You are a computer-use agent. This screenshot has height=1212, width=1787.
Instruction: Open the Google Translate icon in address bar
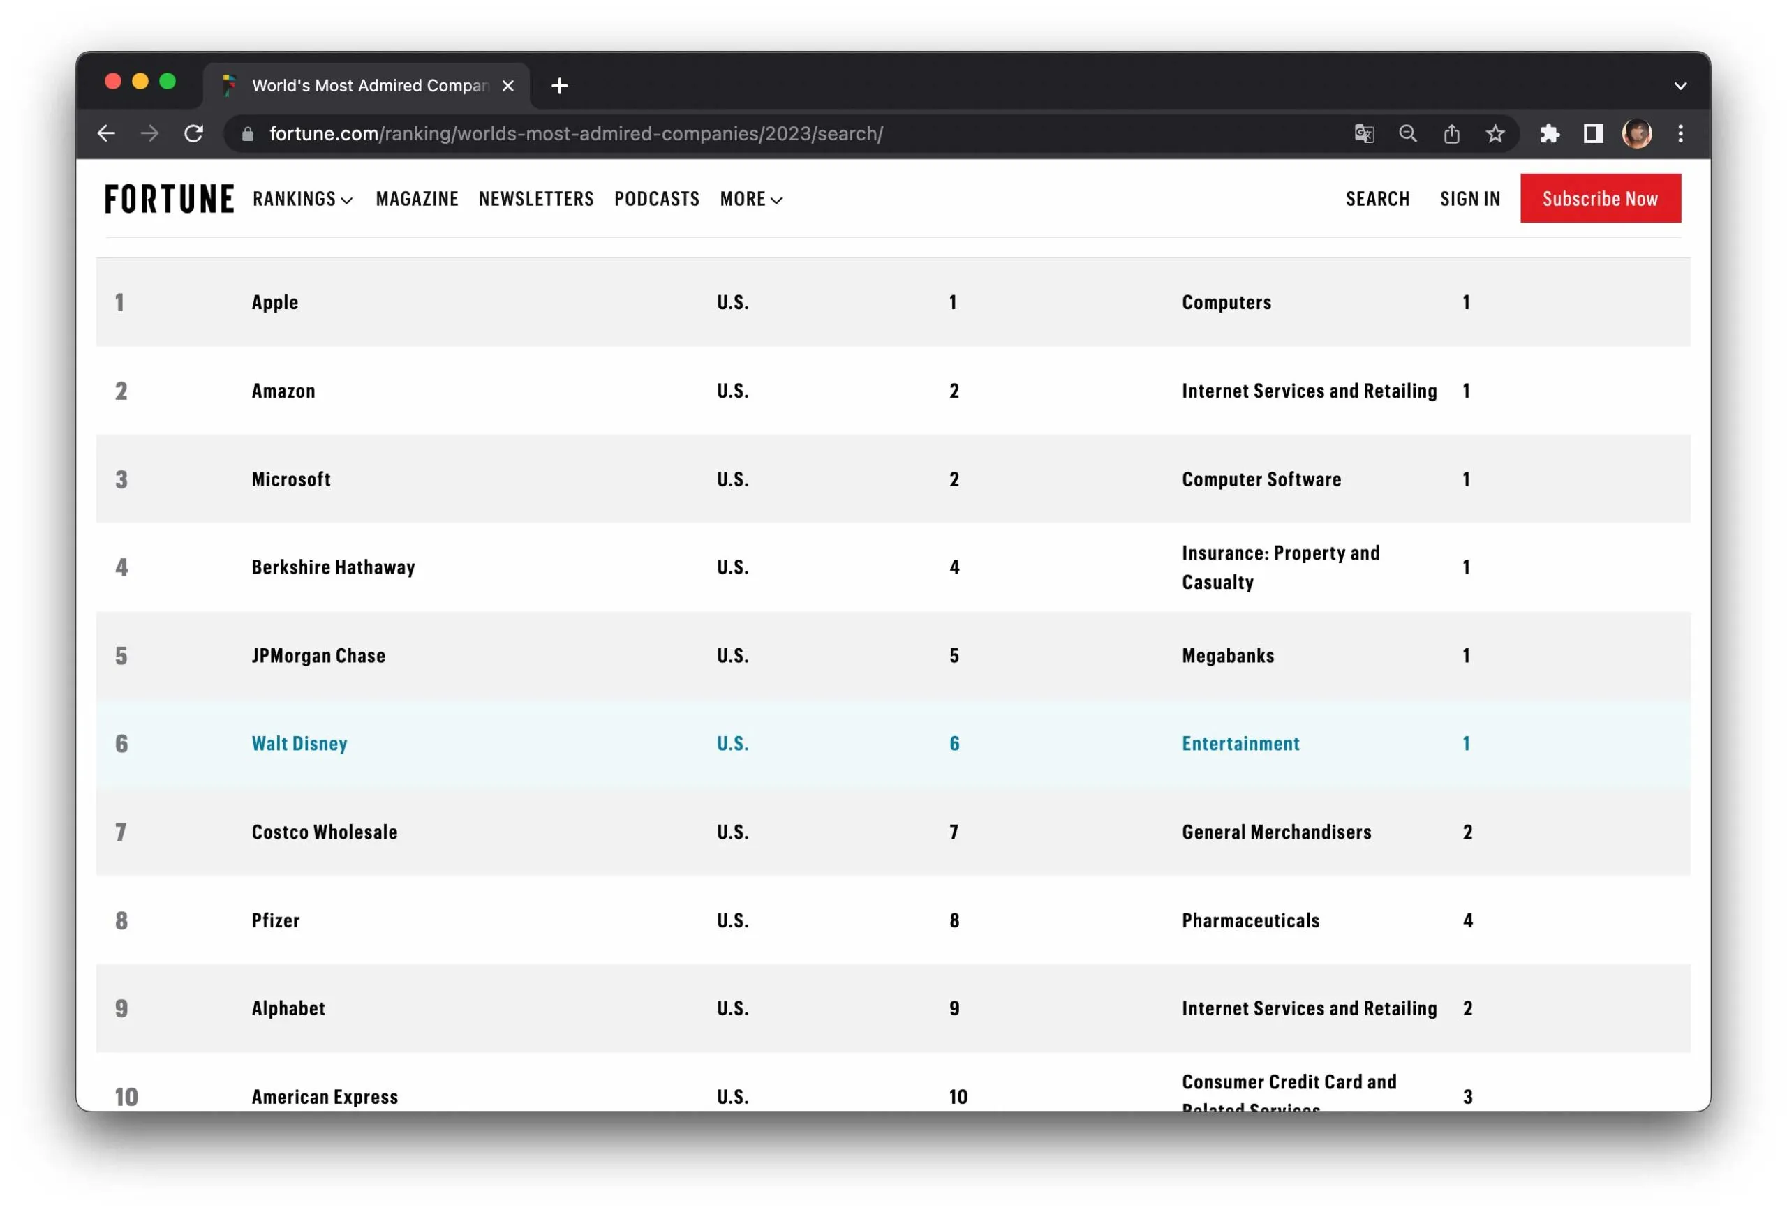1364,134
